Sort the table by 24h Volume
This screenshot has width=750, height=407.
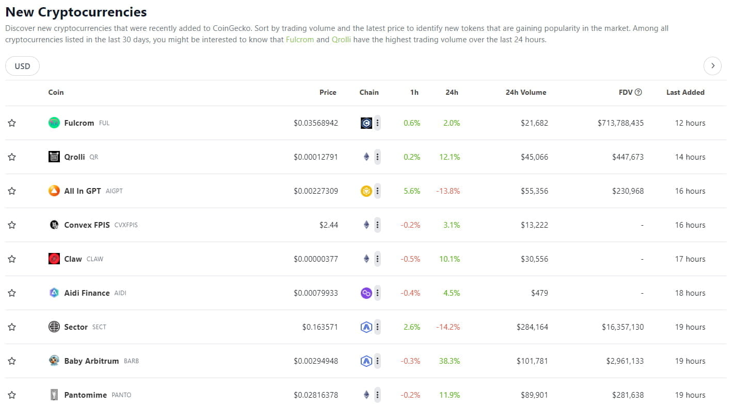525,92
